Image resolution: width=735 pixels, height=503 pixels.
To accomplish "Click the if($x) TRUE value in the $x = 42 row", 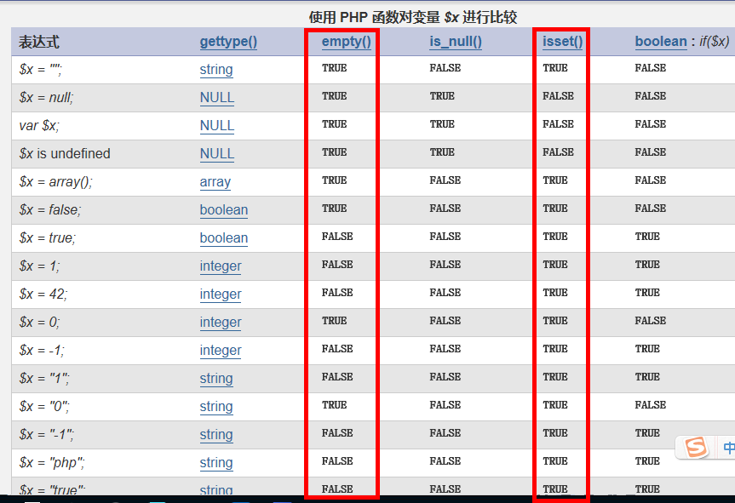I will click(647, 293).
